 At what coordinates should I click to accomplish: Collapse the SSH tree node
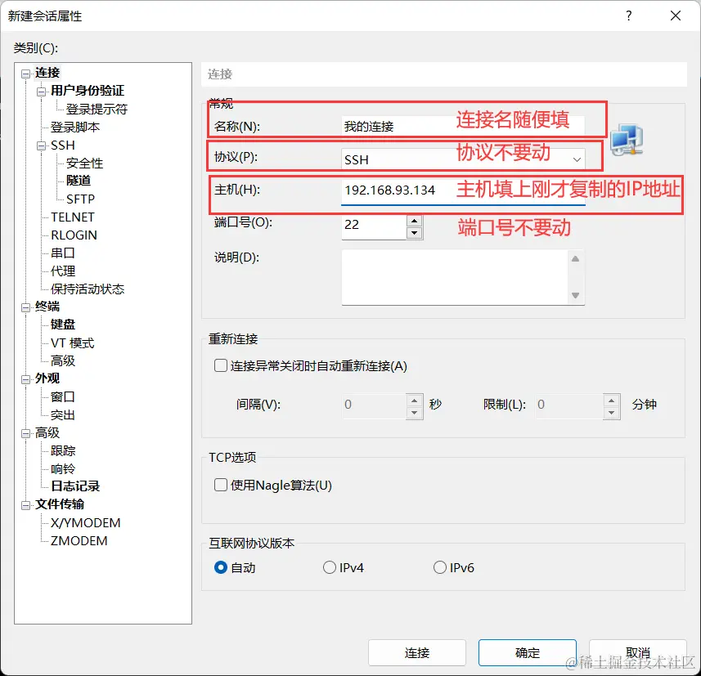[x=42, y=146]
